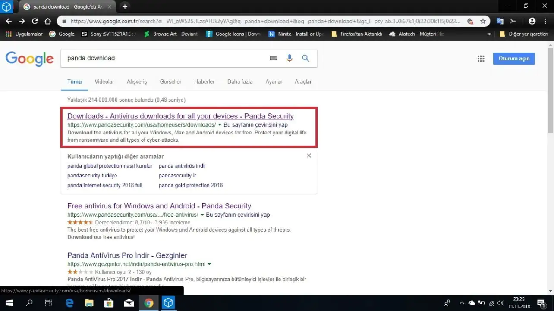Click the page refresh icon
Viewport: 554px width, 311px height.
(35, 20)
